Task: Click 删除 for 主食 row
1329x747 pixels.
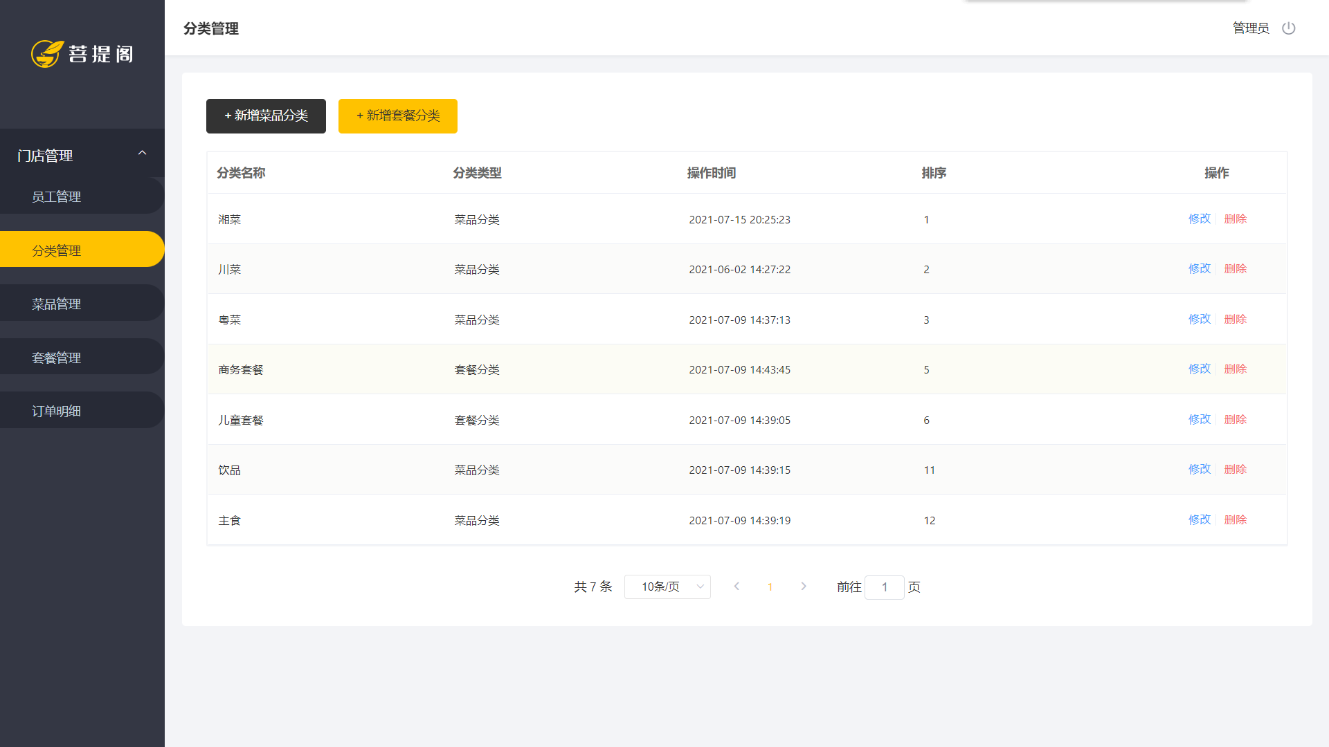Action: click(1235, 519)
